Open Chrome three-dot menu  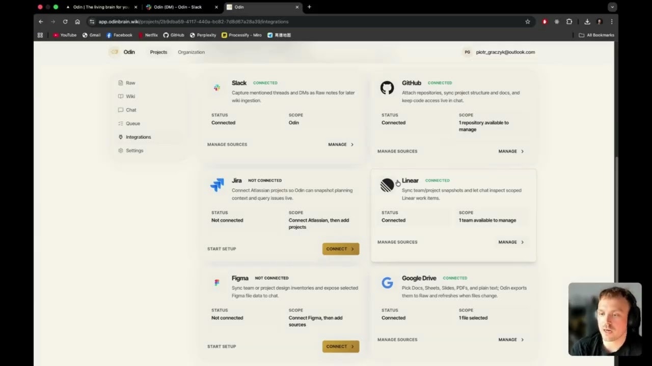click(612, 22)
